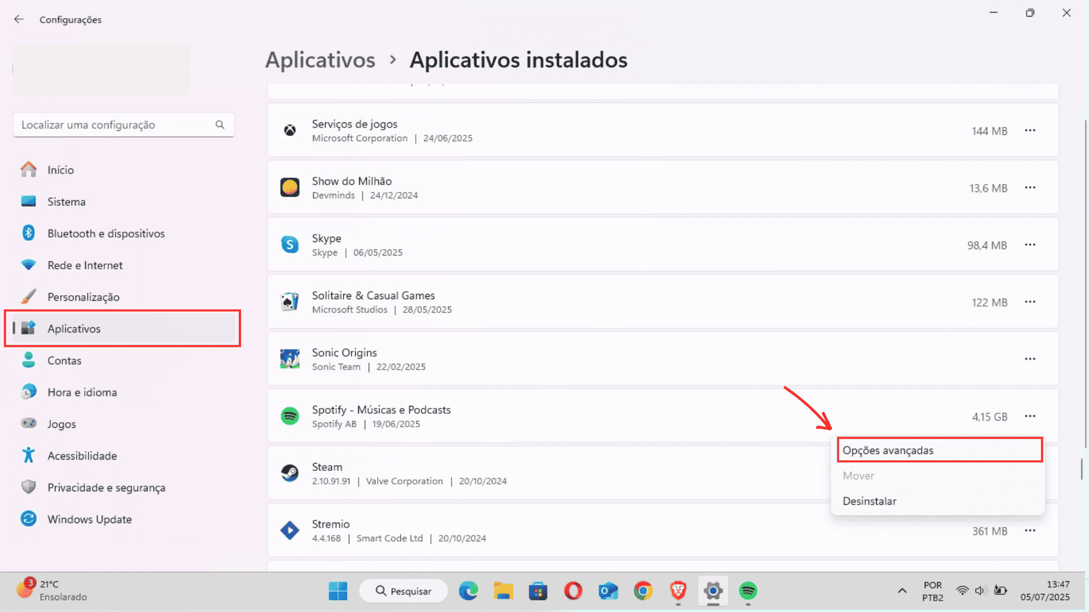Open Hora e idioma page
This screenshot has height=612, width=1089.
pos(124,392)
